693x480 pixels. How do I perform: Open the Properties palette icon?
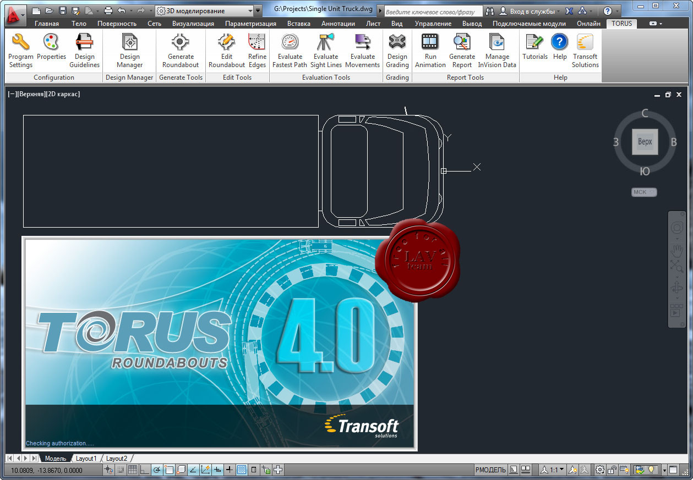tap(51, 47)
